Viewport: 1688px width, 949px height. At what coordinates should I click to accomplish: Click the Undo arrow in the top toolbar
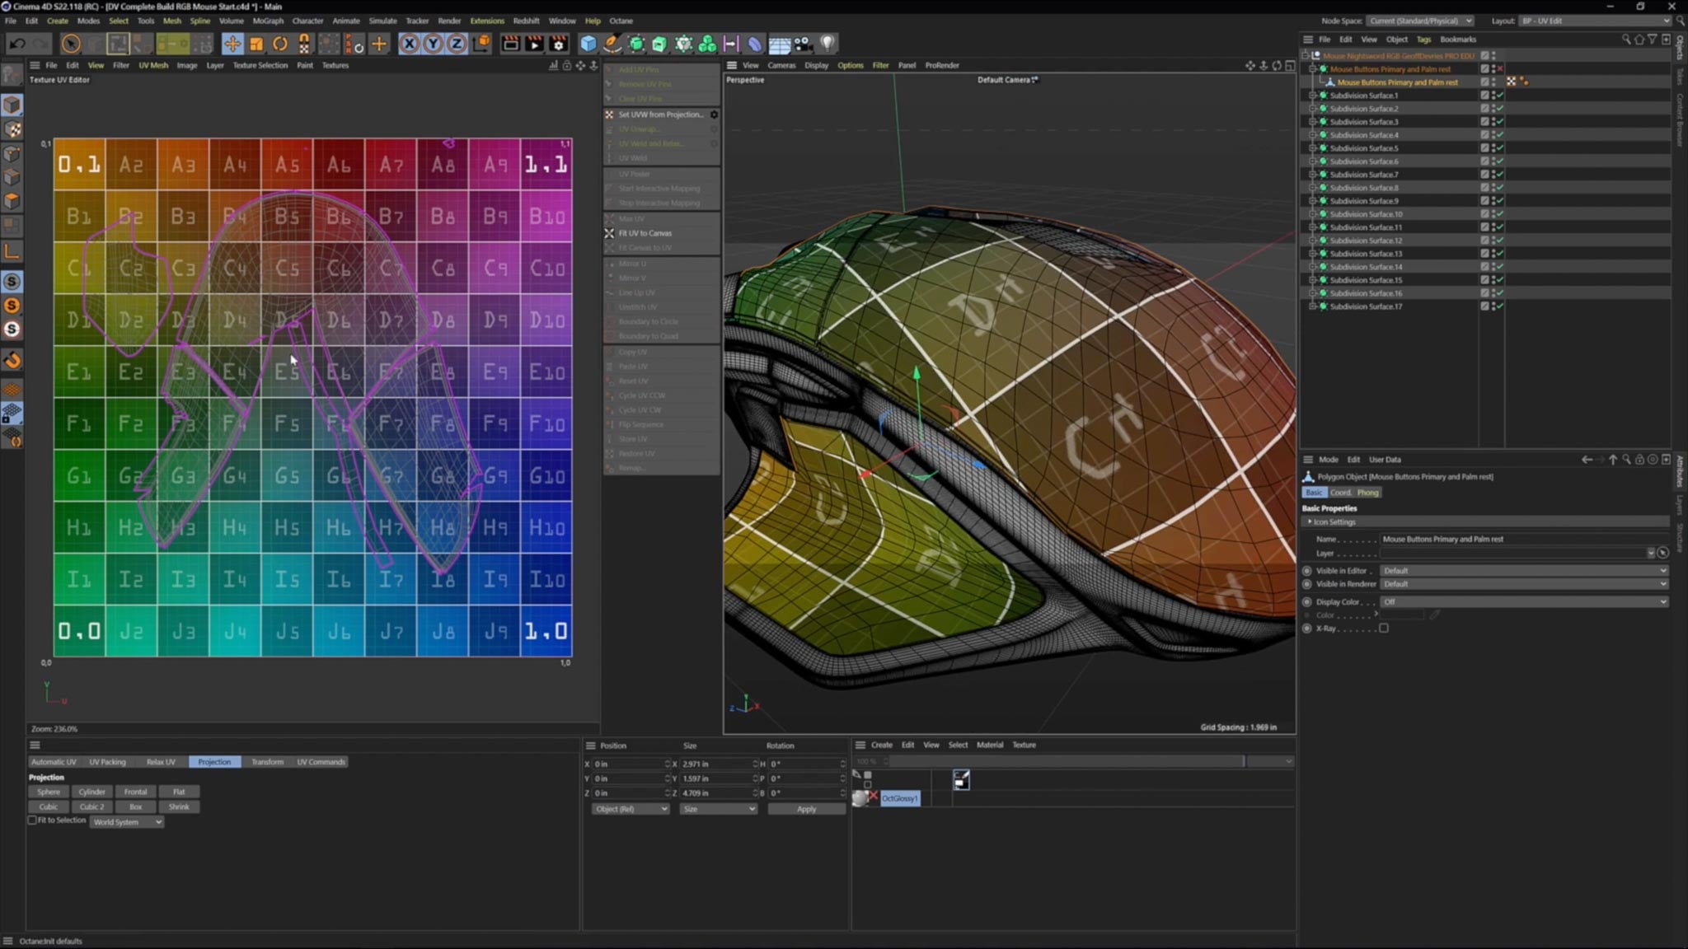[x=17, y=44]
